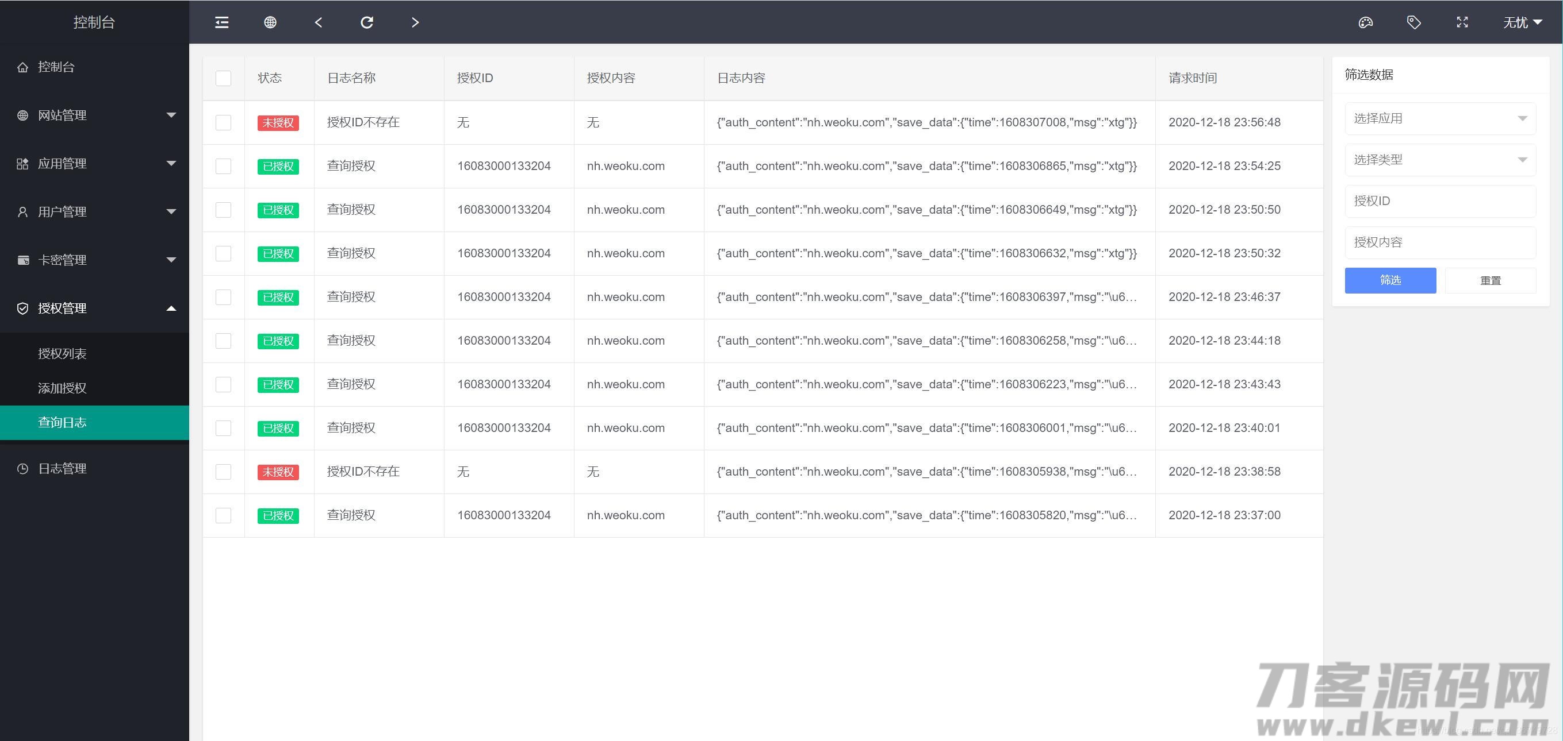Check the select-all checkbox in table header

click(223, 78)
